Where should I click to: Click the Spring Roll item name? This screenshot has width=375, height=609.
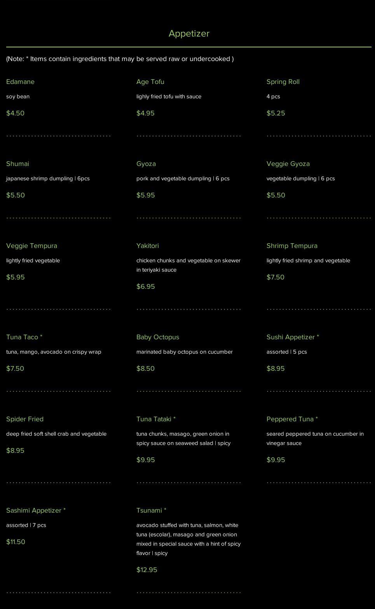pyautogui.click(x=283, y=82)
